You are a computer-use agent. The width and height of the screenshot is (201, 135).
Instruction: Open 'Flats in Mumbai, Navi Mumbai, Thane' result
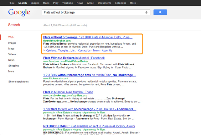68,92
